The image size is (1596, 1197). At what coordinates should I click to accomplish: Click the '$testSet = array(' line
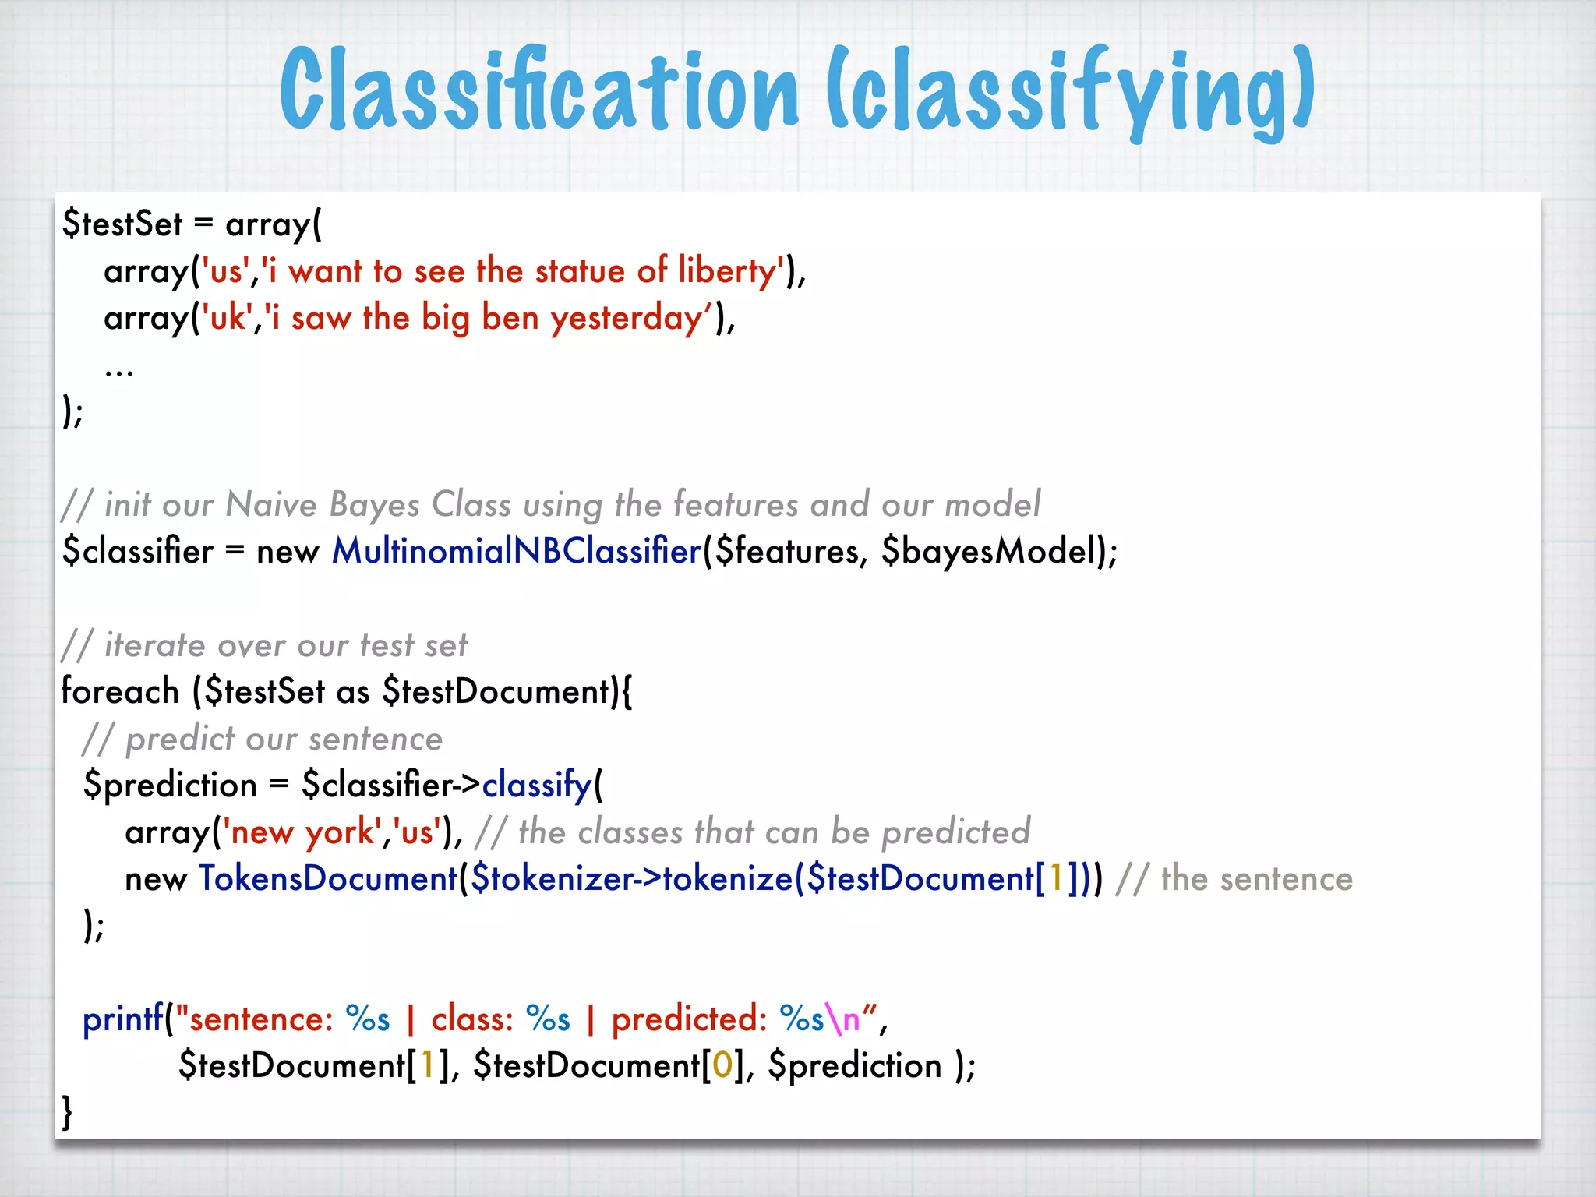tap(192, 225)
